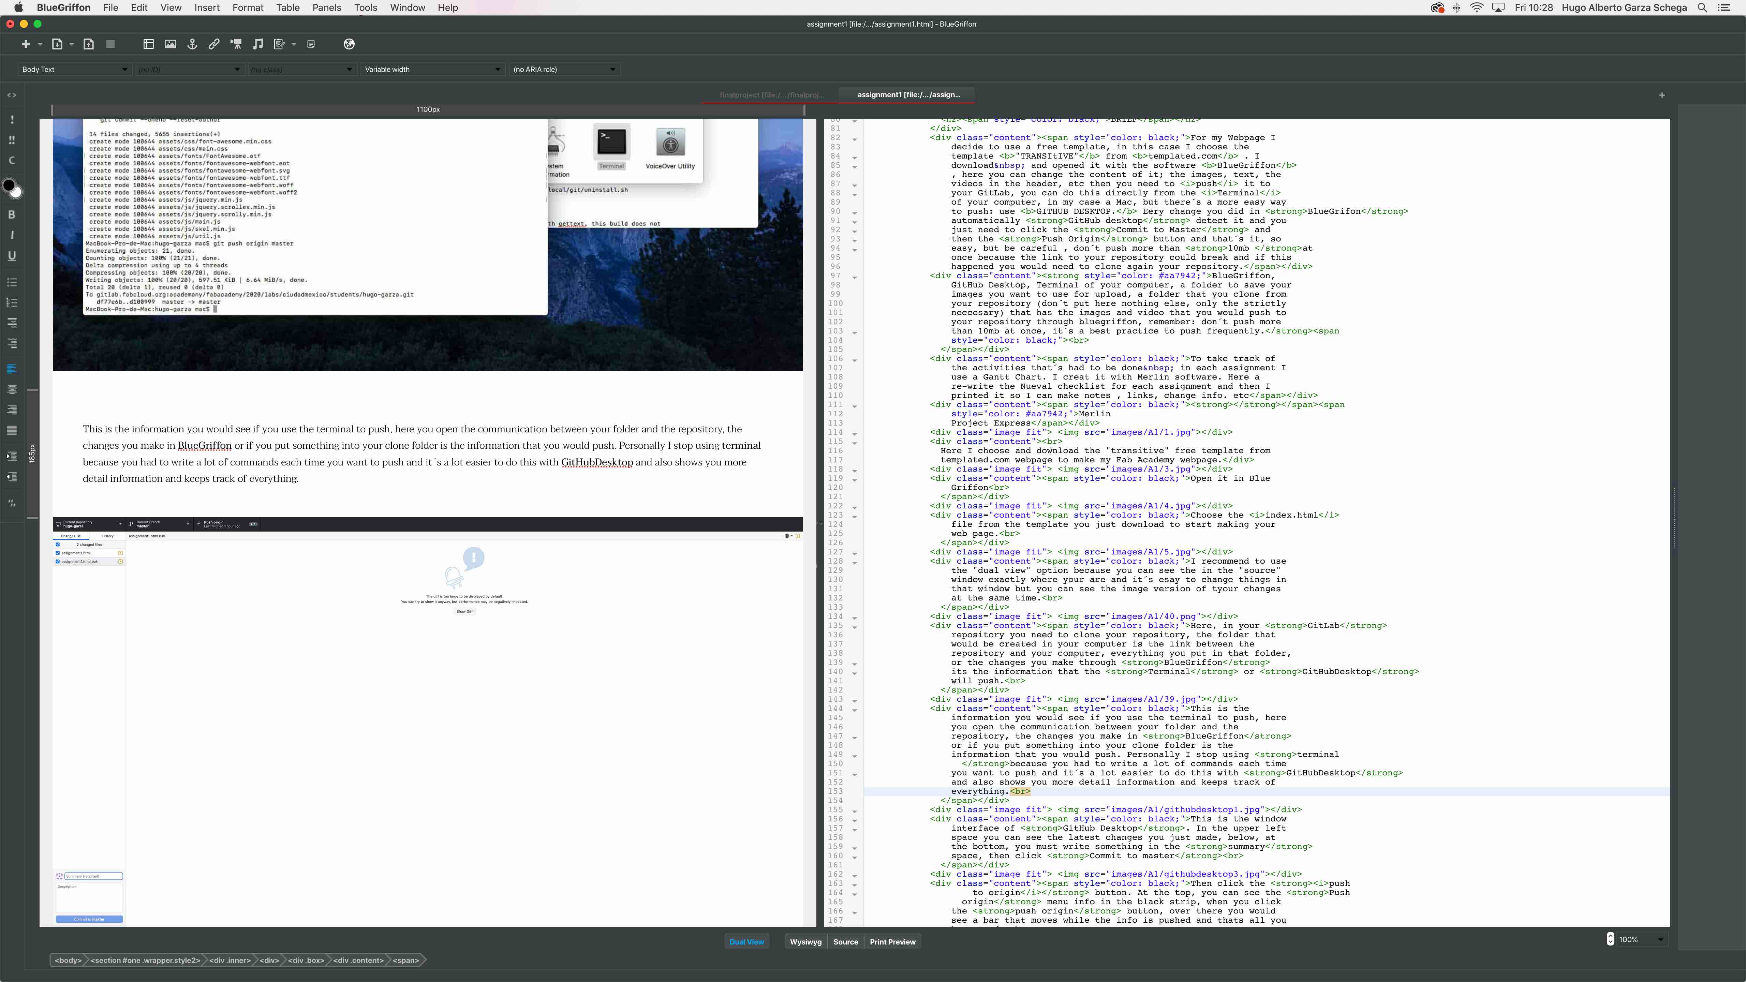Click the insert image toolbar icon
Image resolution: width=1746 pixels, height=982 pixels.
pos(170,44)
